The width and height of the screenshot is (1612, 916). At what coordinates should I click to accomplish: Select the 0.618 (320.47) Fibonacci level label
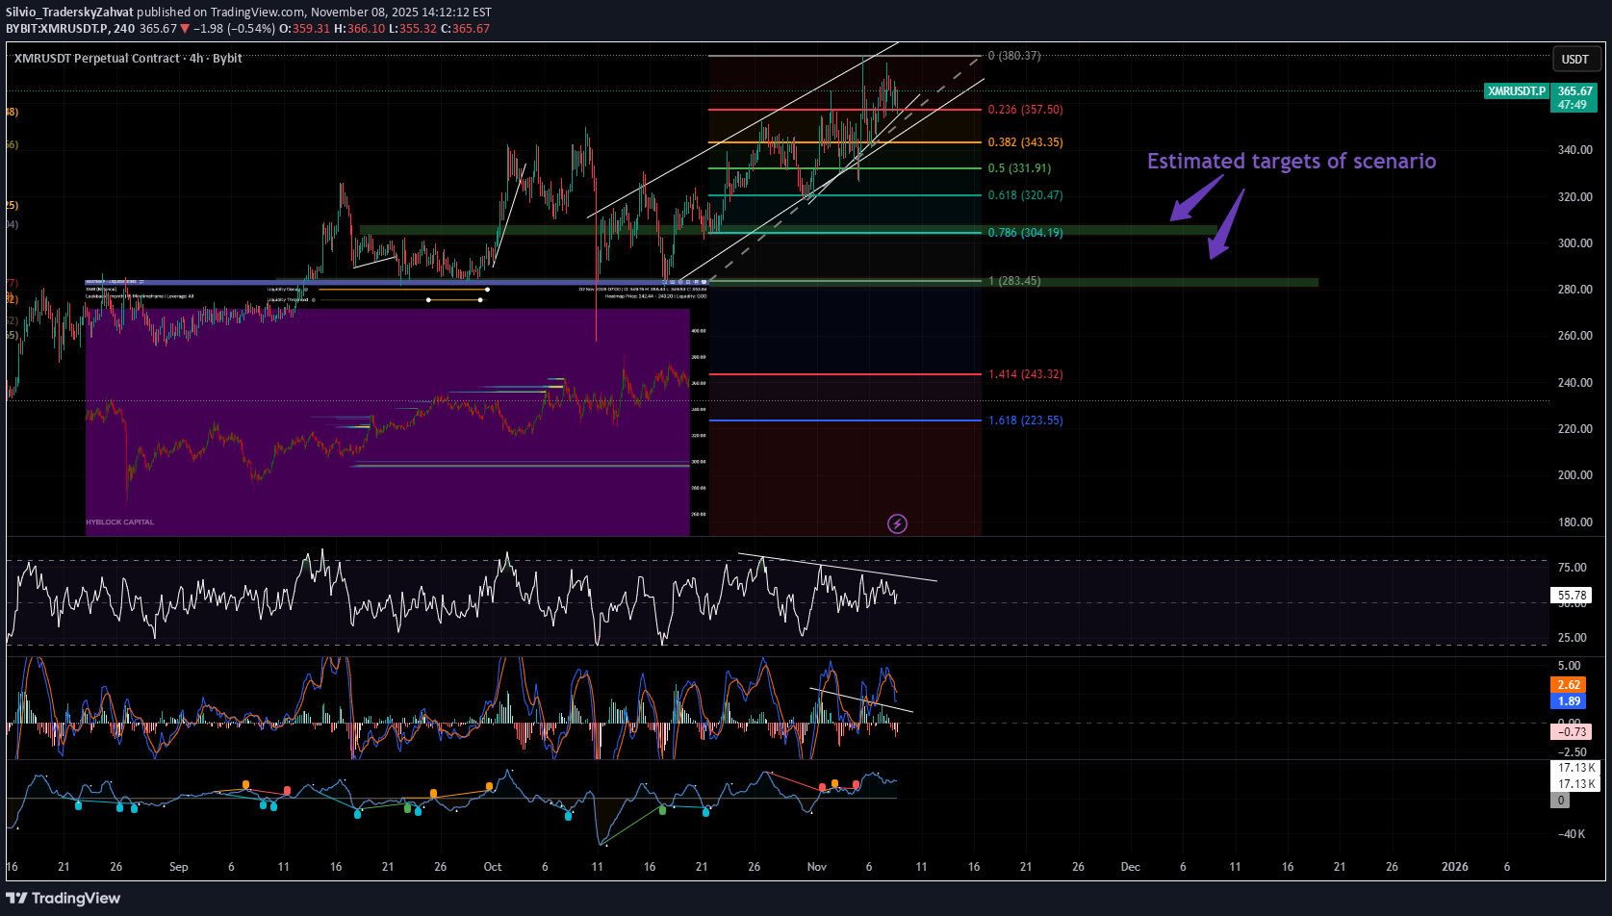click(1025, 195)
